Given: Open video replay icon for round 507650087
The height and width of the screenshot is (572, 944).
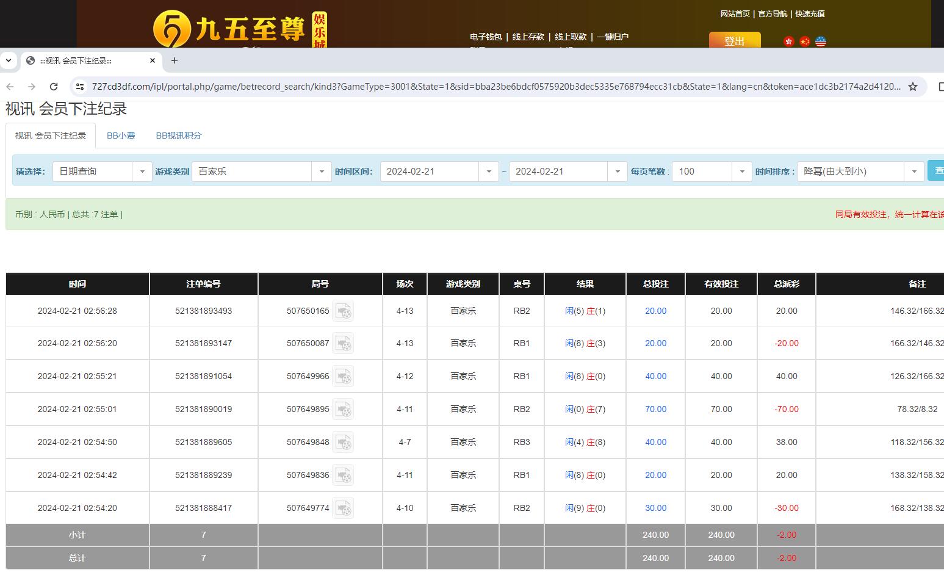Looking at the screenshot, I should (x=343, y=343).
